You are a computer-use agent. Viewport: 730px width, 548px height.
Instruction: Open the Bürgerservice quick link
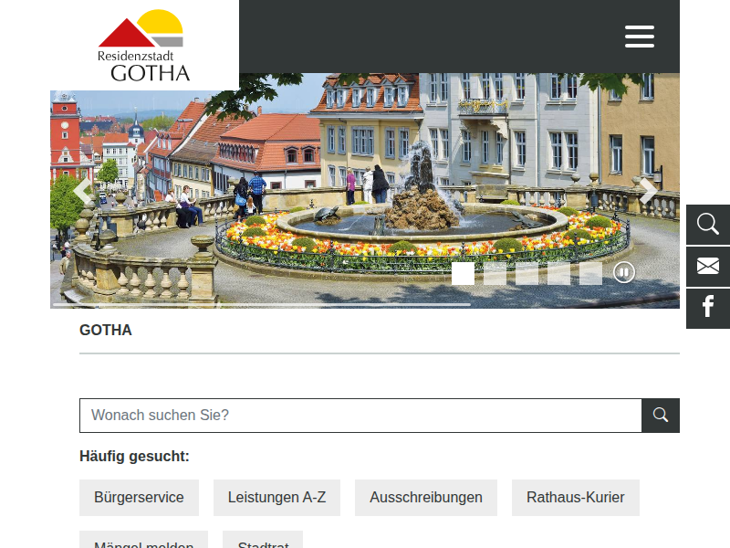pos(139,497)
